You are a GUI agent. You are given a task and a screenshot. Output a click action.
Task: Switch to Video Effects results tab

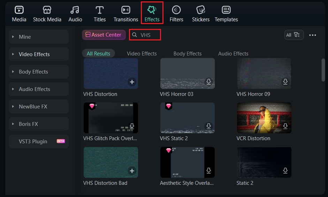tap(142, 54)
